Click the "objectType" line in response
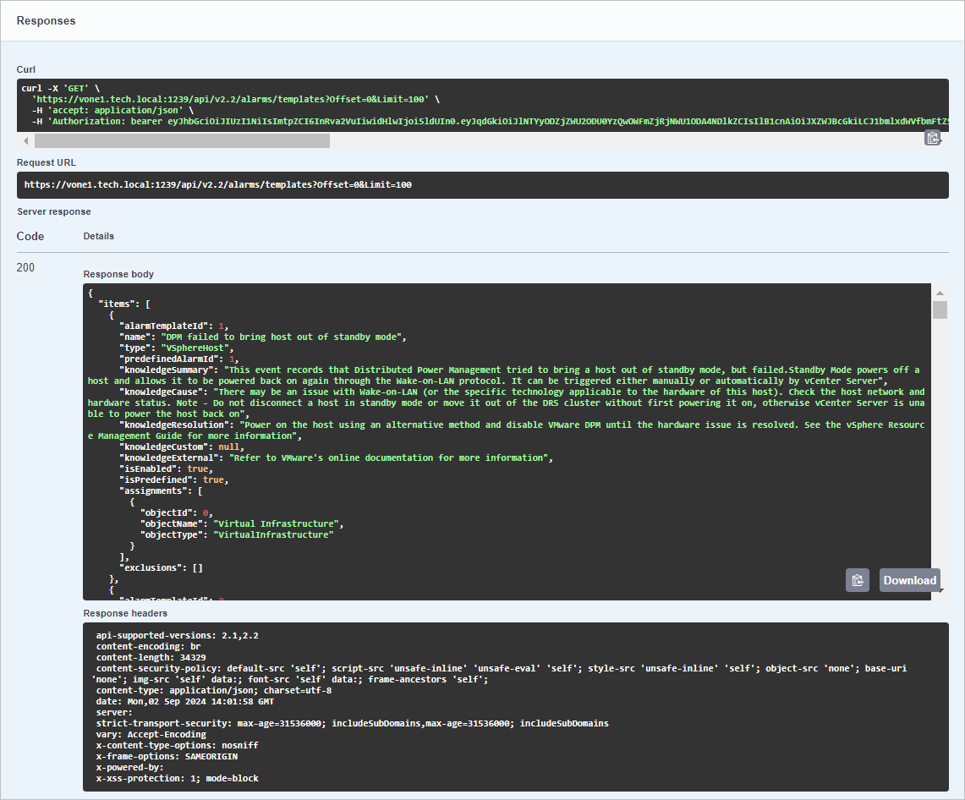 (237, 535)
